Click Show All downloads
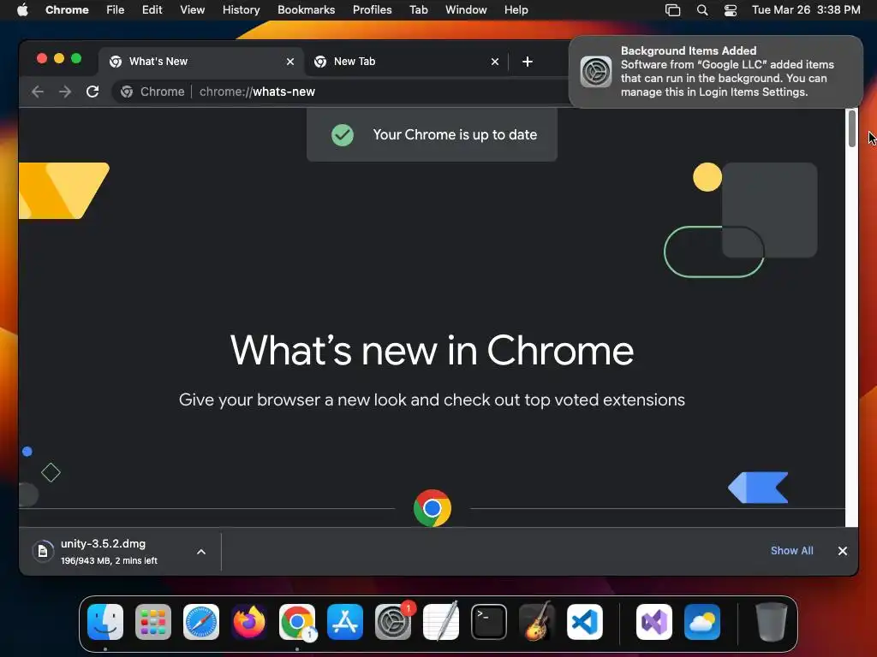This screenshot has height=657, width=877. pos(791,551)
